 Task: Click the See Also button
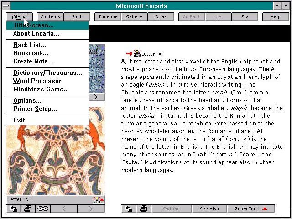(x=209, y=209)
